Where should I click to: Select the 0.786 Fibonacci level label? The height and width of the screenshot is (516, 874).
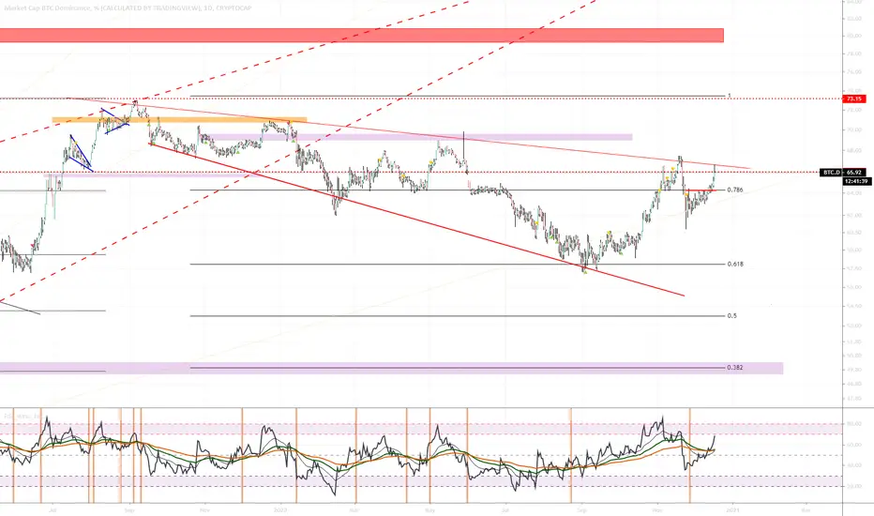pos(734,190)
